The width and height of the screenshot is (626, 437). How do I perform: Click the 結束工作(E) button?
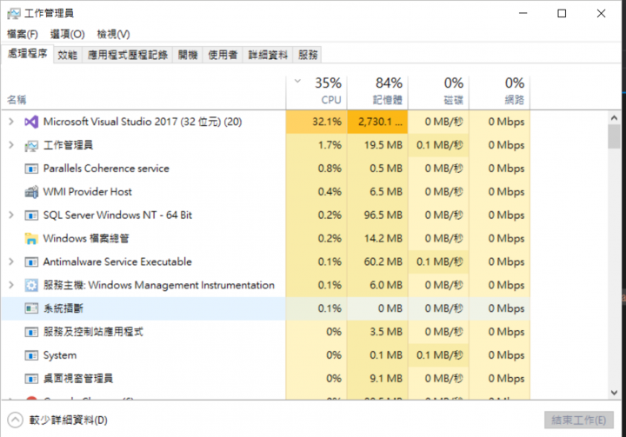578,420
